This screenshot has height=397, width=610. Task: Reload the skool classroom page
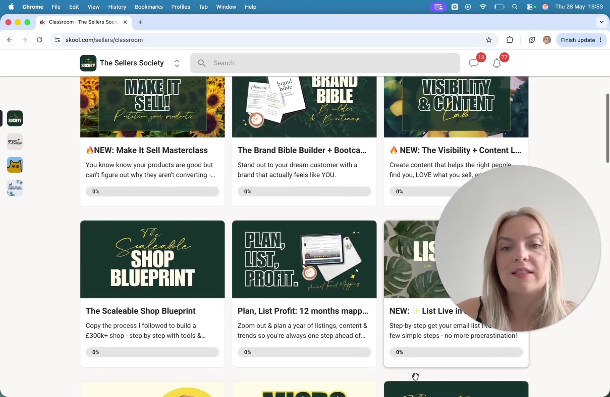click(x=39, y=40)
